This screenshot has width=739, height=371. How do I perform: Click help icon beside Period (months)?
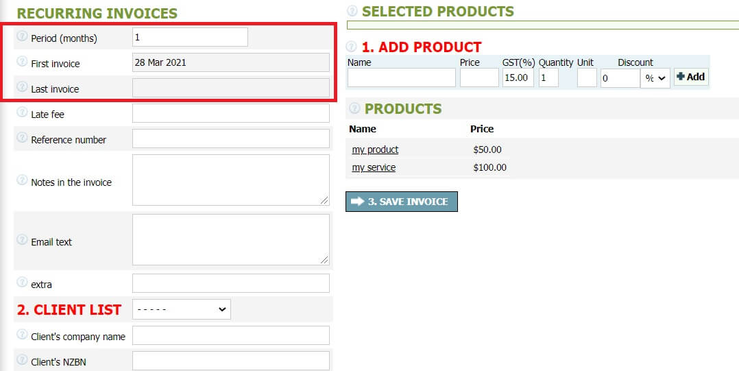click(x=22, y=36)
